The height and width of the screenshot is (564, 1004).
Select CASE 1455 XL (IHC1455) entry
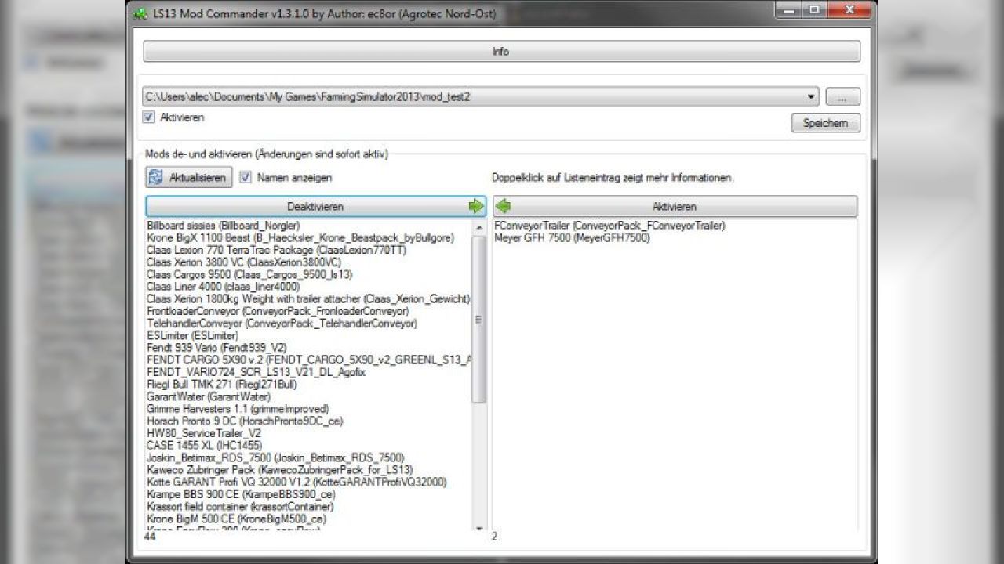204,445
